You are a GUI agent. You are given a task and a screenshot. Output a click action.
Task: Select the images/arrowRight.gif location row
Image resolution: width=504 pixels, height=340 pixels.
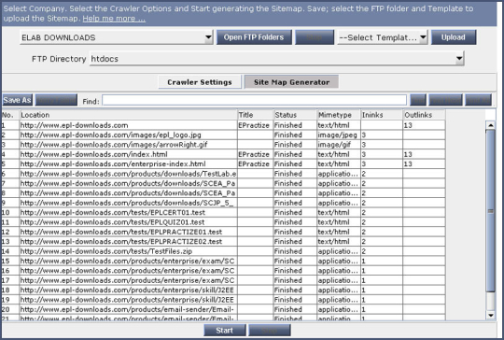128,145
